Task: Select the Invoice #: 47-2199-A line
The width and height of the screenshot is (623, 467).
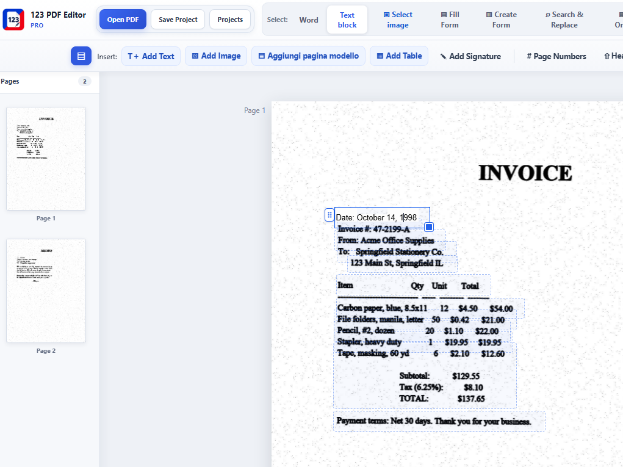Action: [x=373, y=229]
